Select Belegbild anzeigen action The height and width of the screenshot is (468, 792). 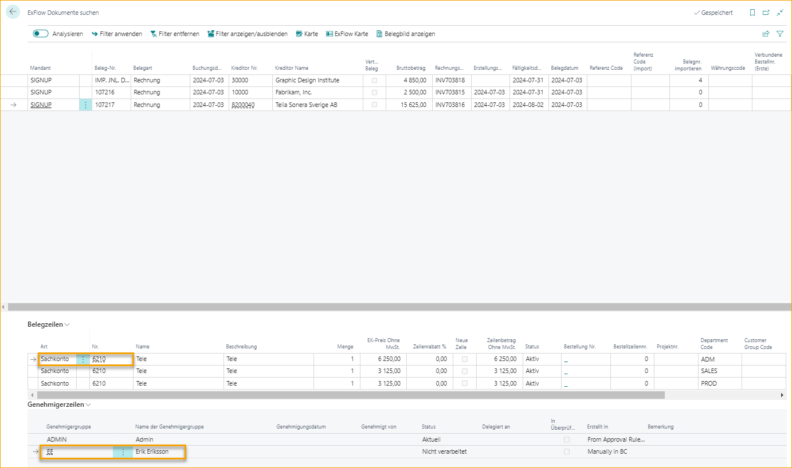coord(406,34)
